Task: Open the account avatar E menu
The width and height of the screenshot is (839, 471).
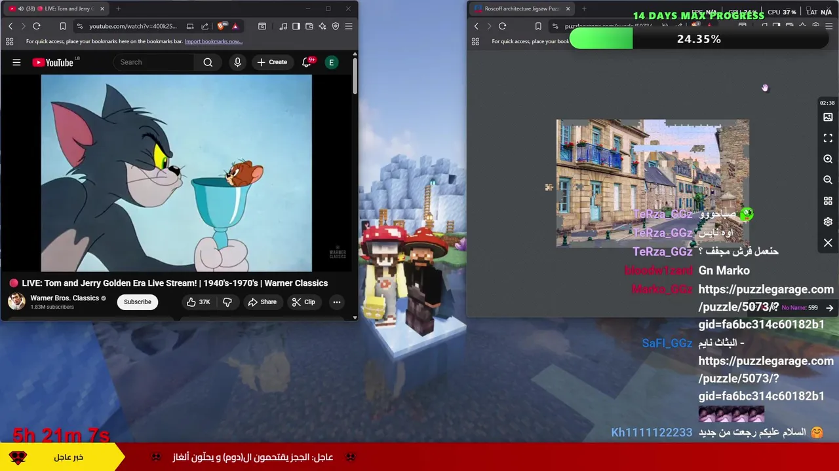Action: [332, 62]
